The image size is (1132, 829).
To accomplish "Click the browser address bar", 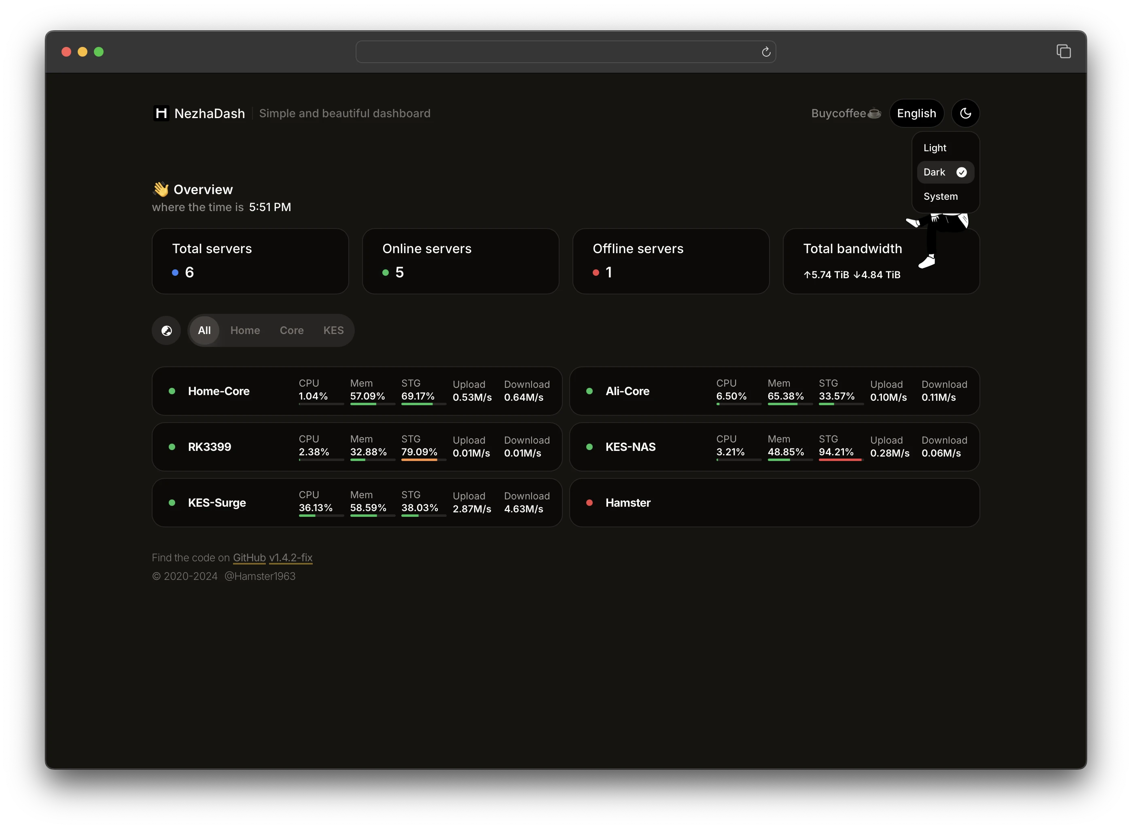I will tap(552, 52).
